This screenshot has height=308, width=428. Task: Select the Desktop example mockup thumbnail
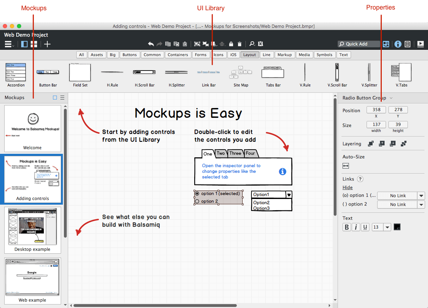pos(32,230)
